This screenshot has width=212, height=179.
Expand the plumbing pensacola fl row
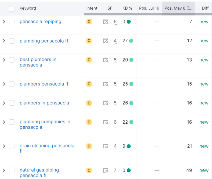click(4, 41)
